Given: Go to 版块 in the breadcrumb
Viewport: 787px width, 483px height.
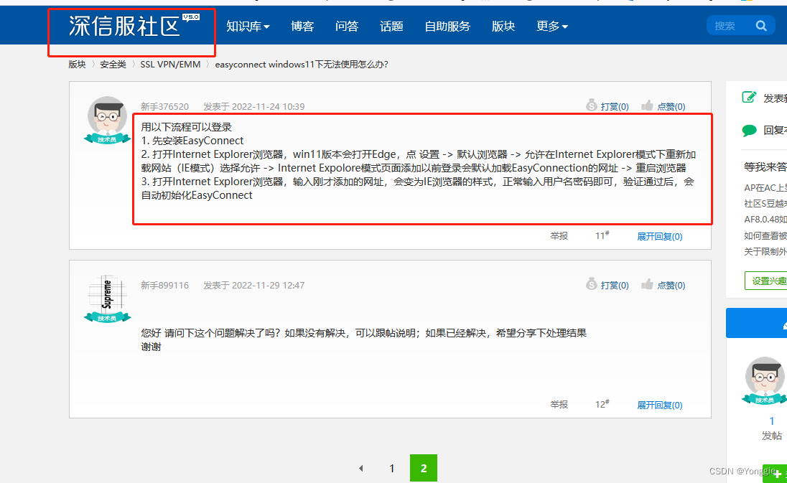Looking at the screenshot, I should pyautogui.click(x=78, y=64).
